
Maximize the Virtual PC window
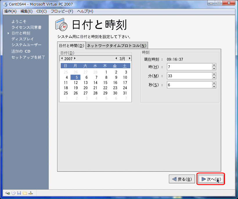[219, 3]
